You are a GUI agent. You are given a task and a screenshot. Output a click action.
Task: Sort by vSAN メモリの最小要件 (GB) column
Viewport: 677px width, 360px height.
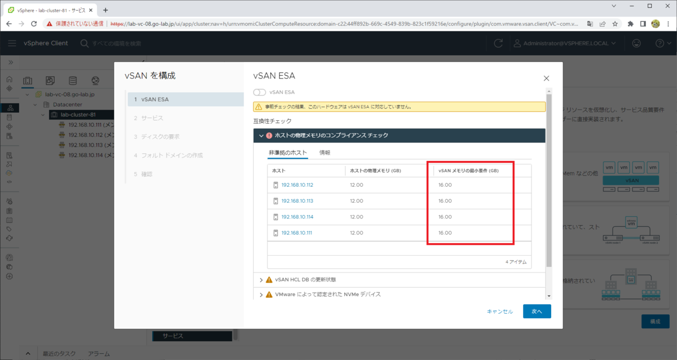[468, 170]
